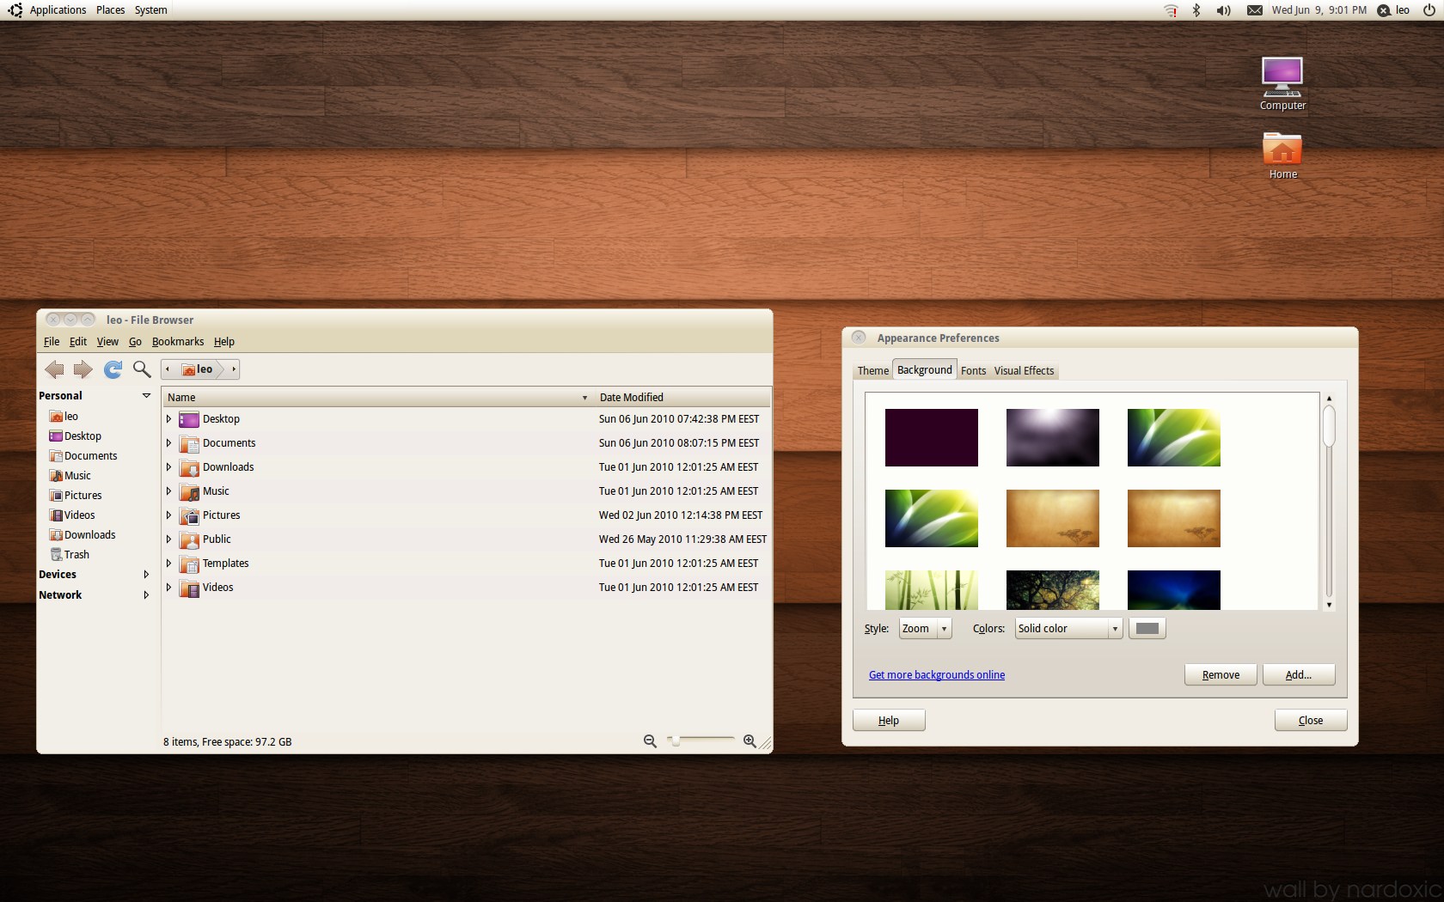Select Videos in the sidebar

(72, 515)
